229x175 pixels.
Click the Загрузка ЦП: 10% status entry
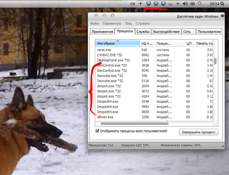135,145
